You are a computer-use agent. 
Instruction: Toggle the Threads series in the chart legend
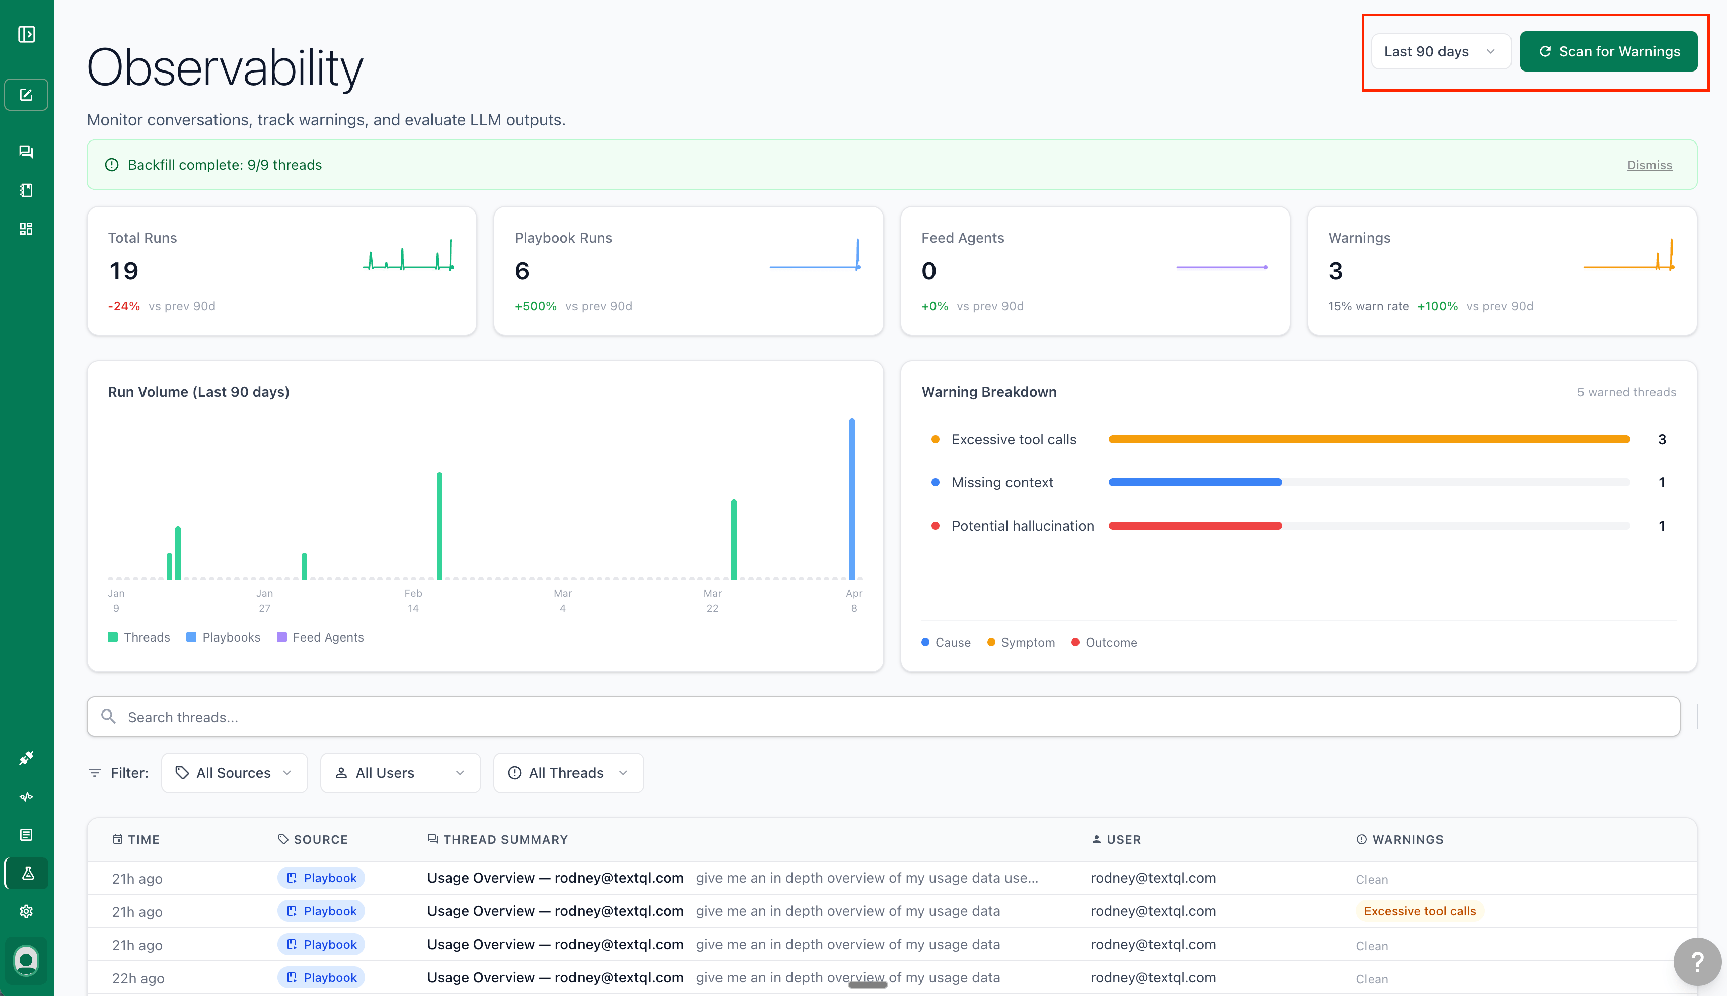click(139, 637)
